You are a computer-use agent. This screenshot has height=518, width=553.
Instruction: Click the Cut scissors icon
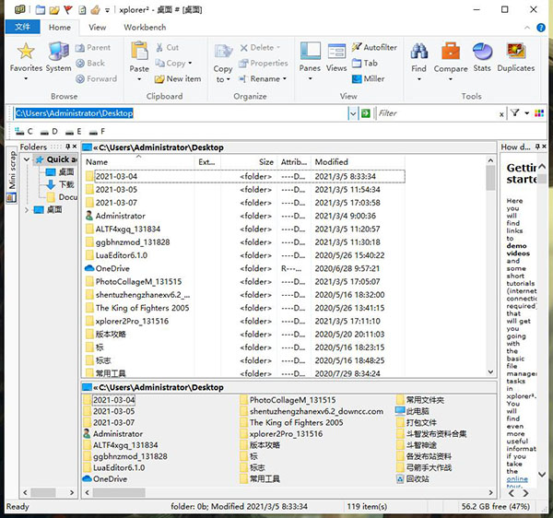pos(167,48)
